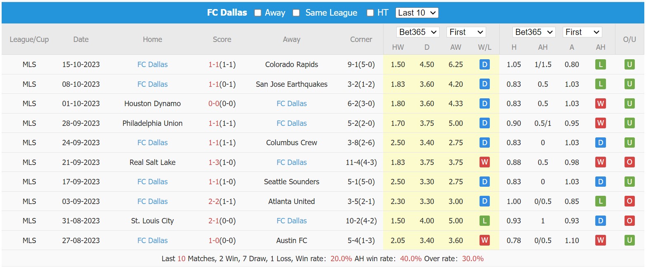The height and width of the screenshot is (269, 648).
Task: Click the blue D handicap badge in Columbus Crew row
Action: pyautogui.click(x=601, y=143)
